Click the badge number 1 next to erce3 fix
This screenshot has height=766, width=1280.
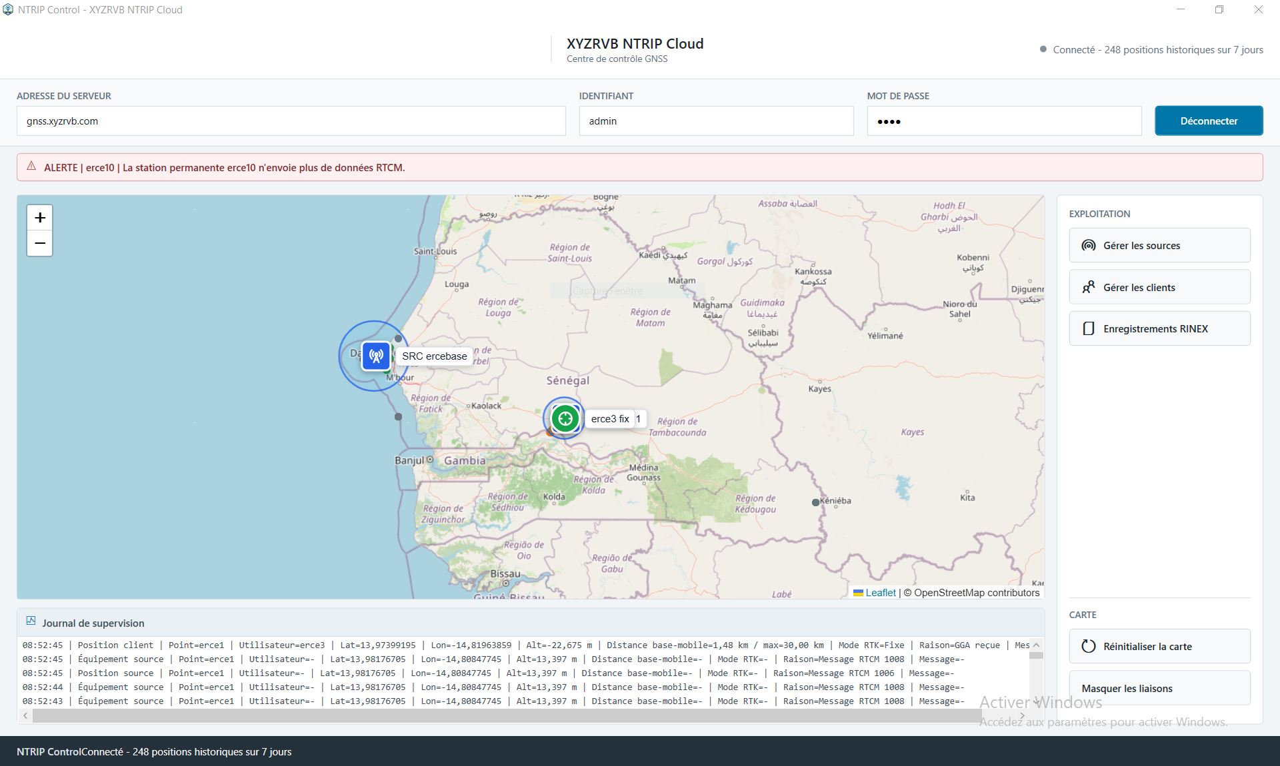click(638, 419)
